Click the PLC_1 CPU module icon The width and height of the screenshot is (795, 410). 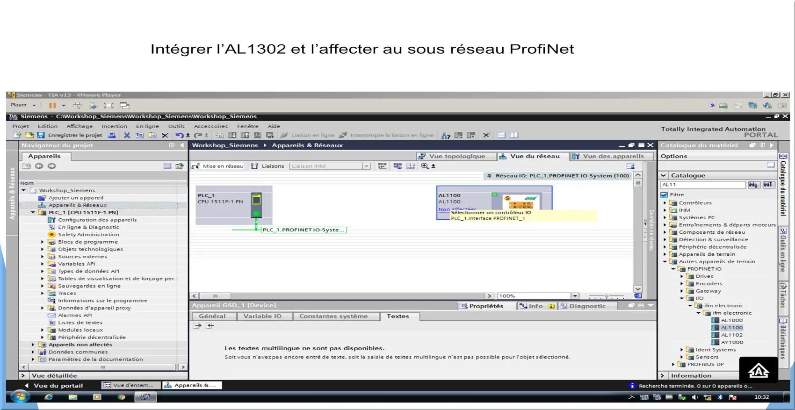click(256, 205)
